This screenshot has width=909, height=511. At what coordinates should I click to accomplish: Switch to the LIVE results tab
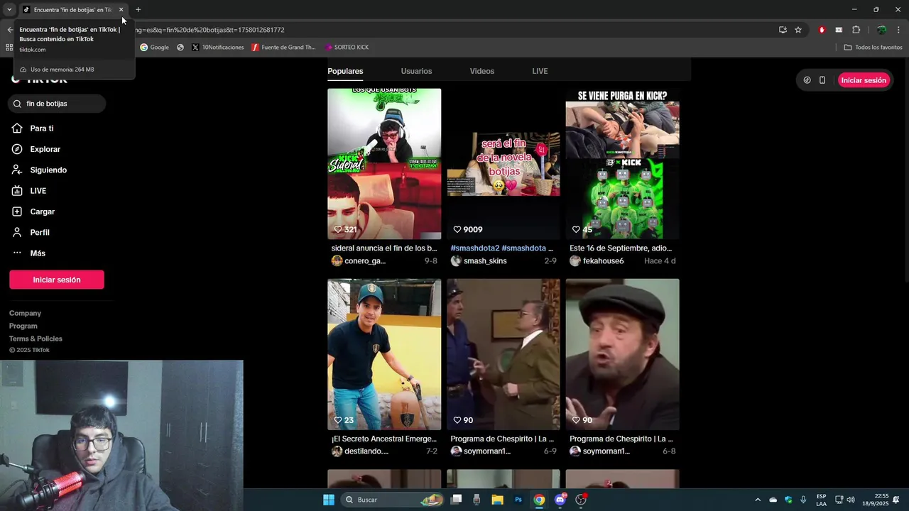pyautogui.click(x=540, y=71)
